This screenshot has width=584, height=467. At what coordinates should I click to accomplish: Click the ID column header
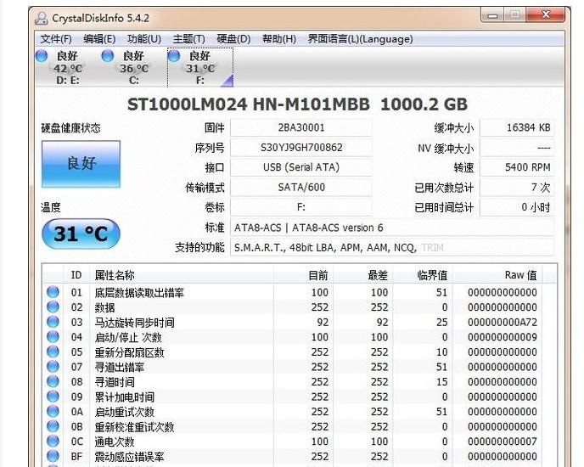click(76, 275)
